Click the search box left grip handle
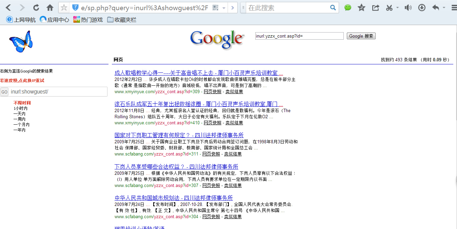Screen dimensions: 457x229 [243, 8]
